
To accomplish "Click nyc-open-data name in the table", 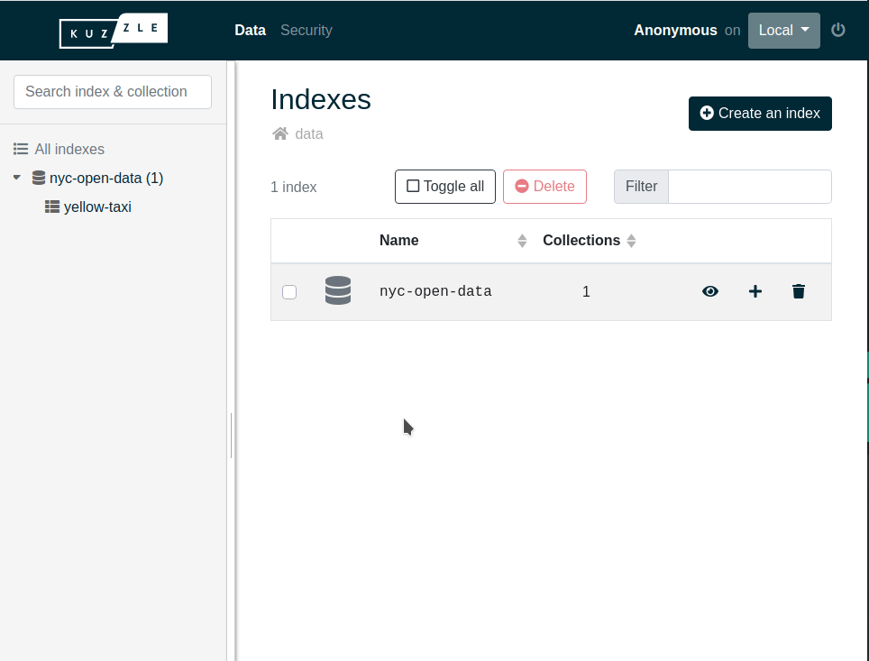I will click(435, 291).
